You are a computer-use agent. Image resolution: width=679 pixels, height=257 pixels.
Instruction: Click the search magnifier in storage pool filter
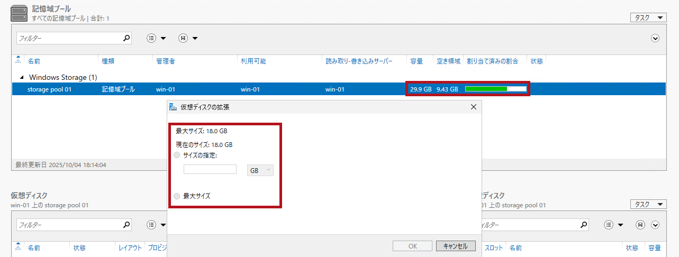point(126,38)
